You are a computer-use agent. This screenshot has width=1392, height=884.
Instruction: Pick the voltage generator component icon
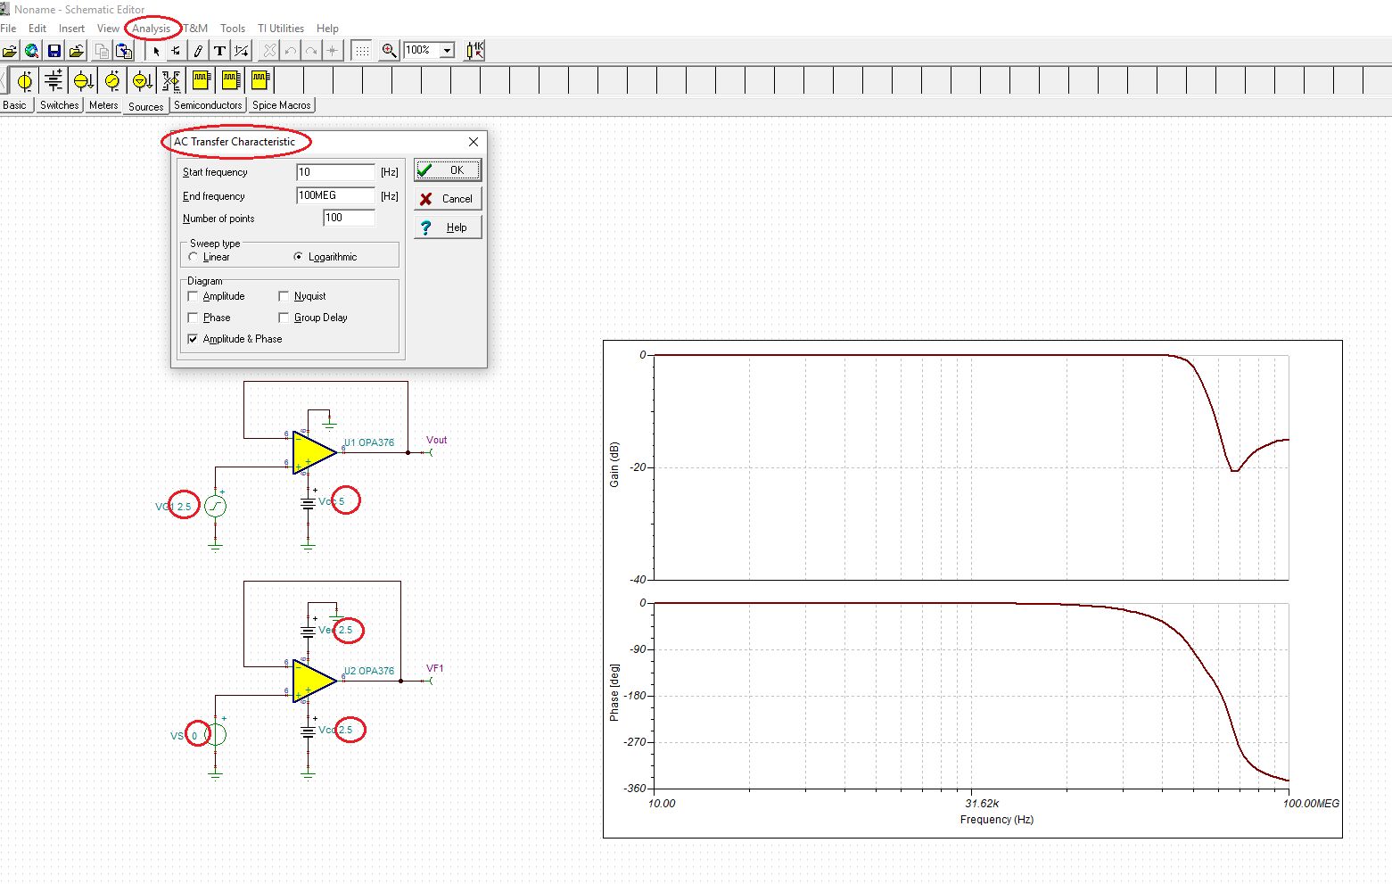[112, 81]
